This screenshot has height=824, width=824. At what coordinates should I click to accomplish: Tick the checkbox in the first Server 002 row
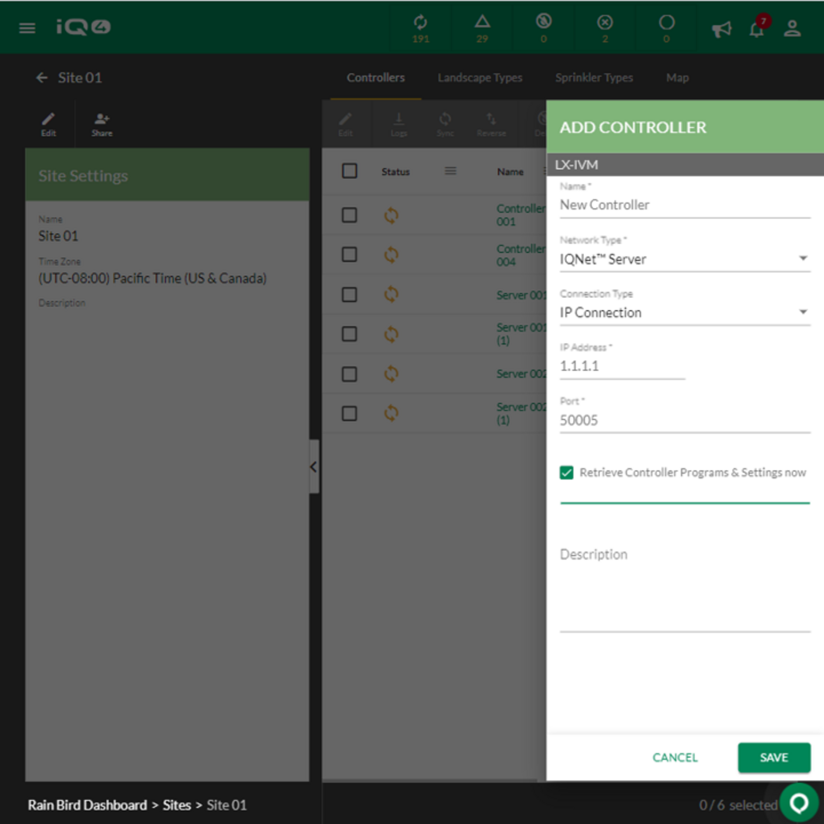350,374
